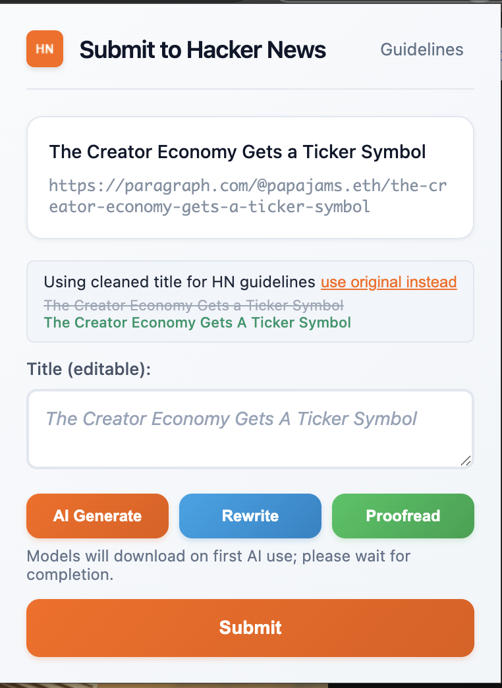
Task: Click the green cleaned title text
Action: (x=197, y=322)
